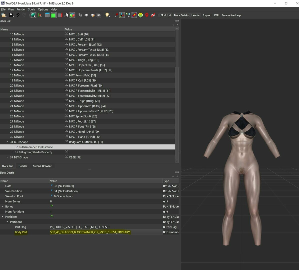
Task: Collapse the 31 BSTriShape tree node
Action: 7,142
